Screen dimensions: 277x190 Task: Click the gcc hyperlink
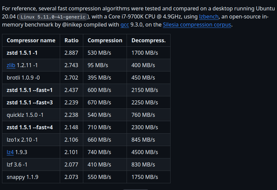(125, 25)
